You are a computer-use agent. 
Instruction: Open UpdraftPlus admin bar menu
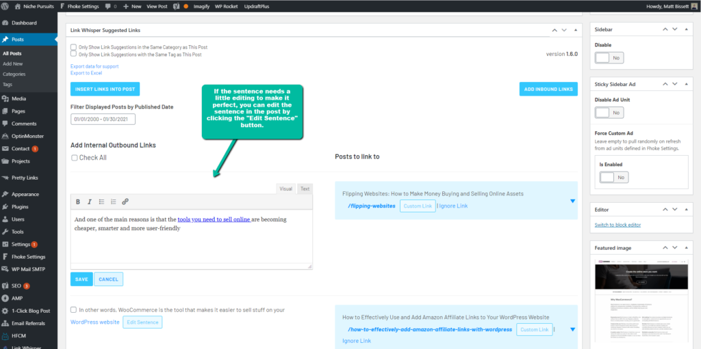[x=257, y=6]
